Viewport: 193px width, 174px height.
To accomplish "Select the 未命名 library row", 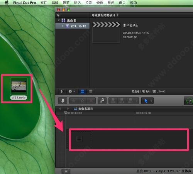I will 72,20.
